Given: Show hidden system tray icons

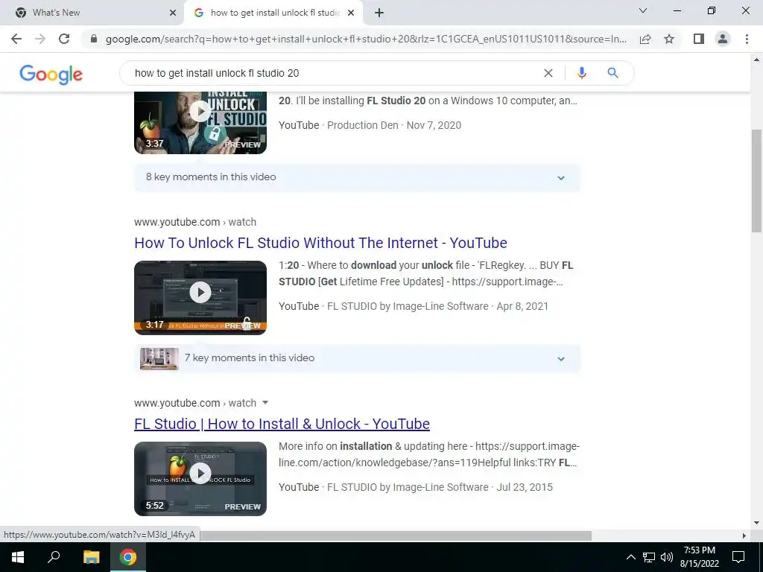Looking at the screenshot, I should tap(630, 557).
